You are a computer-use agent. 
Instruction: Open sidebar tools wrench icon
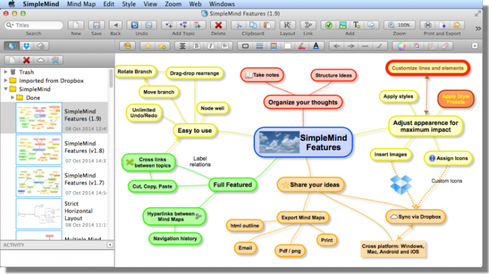tap(55, 60)
